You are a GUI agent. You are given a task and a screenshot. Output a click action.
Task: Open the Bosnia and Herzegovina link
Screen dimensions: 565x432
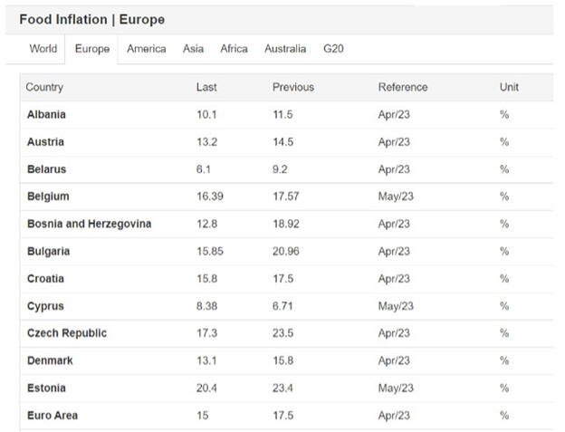point(89,224)
